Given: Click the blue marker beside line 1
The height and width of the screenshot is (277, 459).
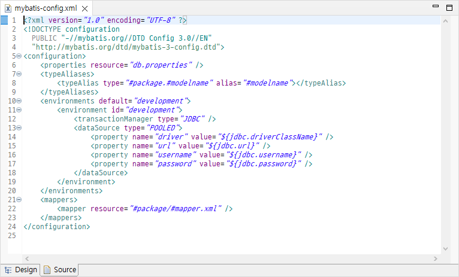Looking at the screenshot, I should [4, 20].
